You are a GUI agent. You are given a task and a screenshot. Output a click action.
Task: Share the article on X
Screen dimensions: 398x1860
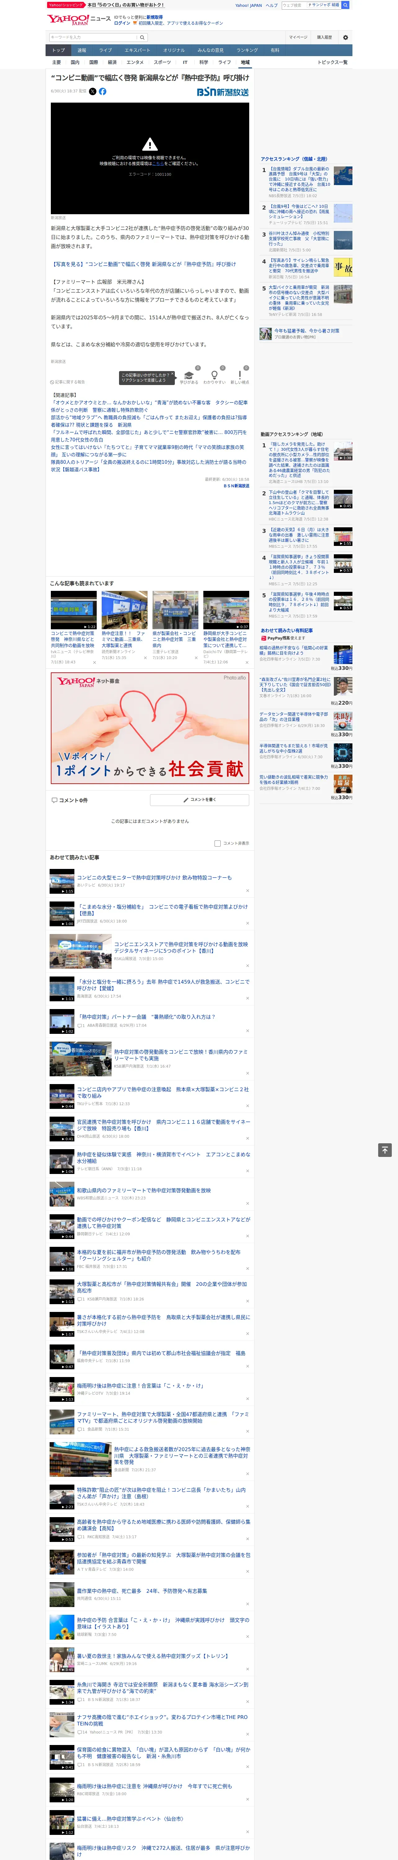pos(92,92)
